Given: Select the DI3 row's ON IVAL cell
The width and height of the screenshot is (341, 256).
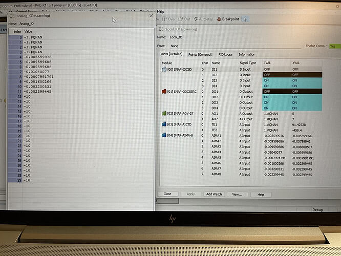Looking at the screenshot, I should tap(276, 80).
